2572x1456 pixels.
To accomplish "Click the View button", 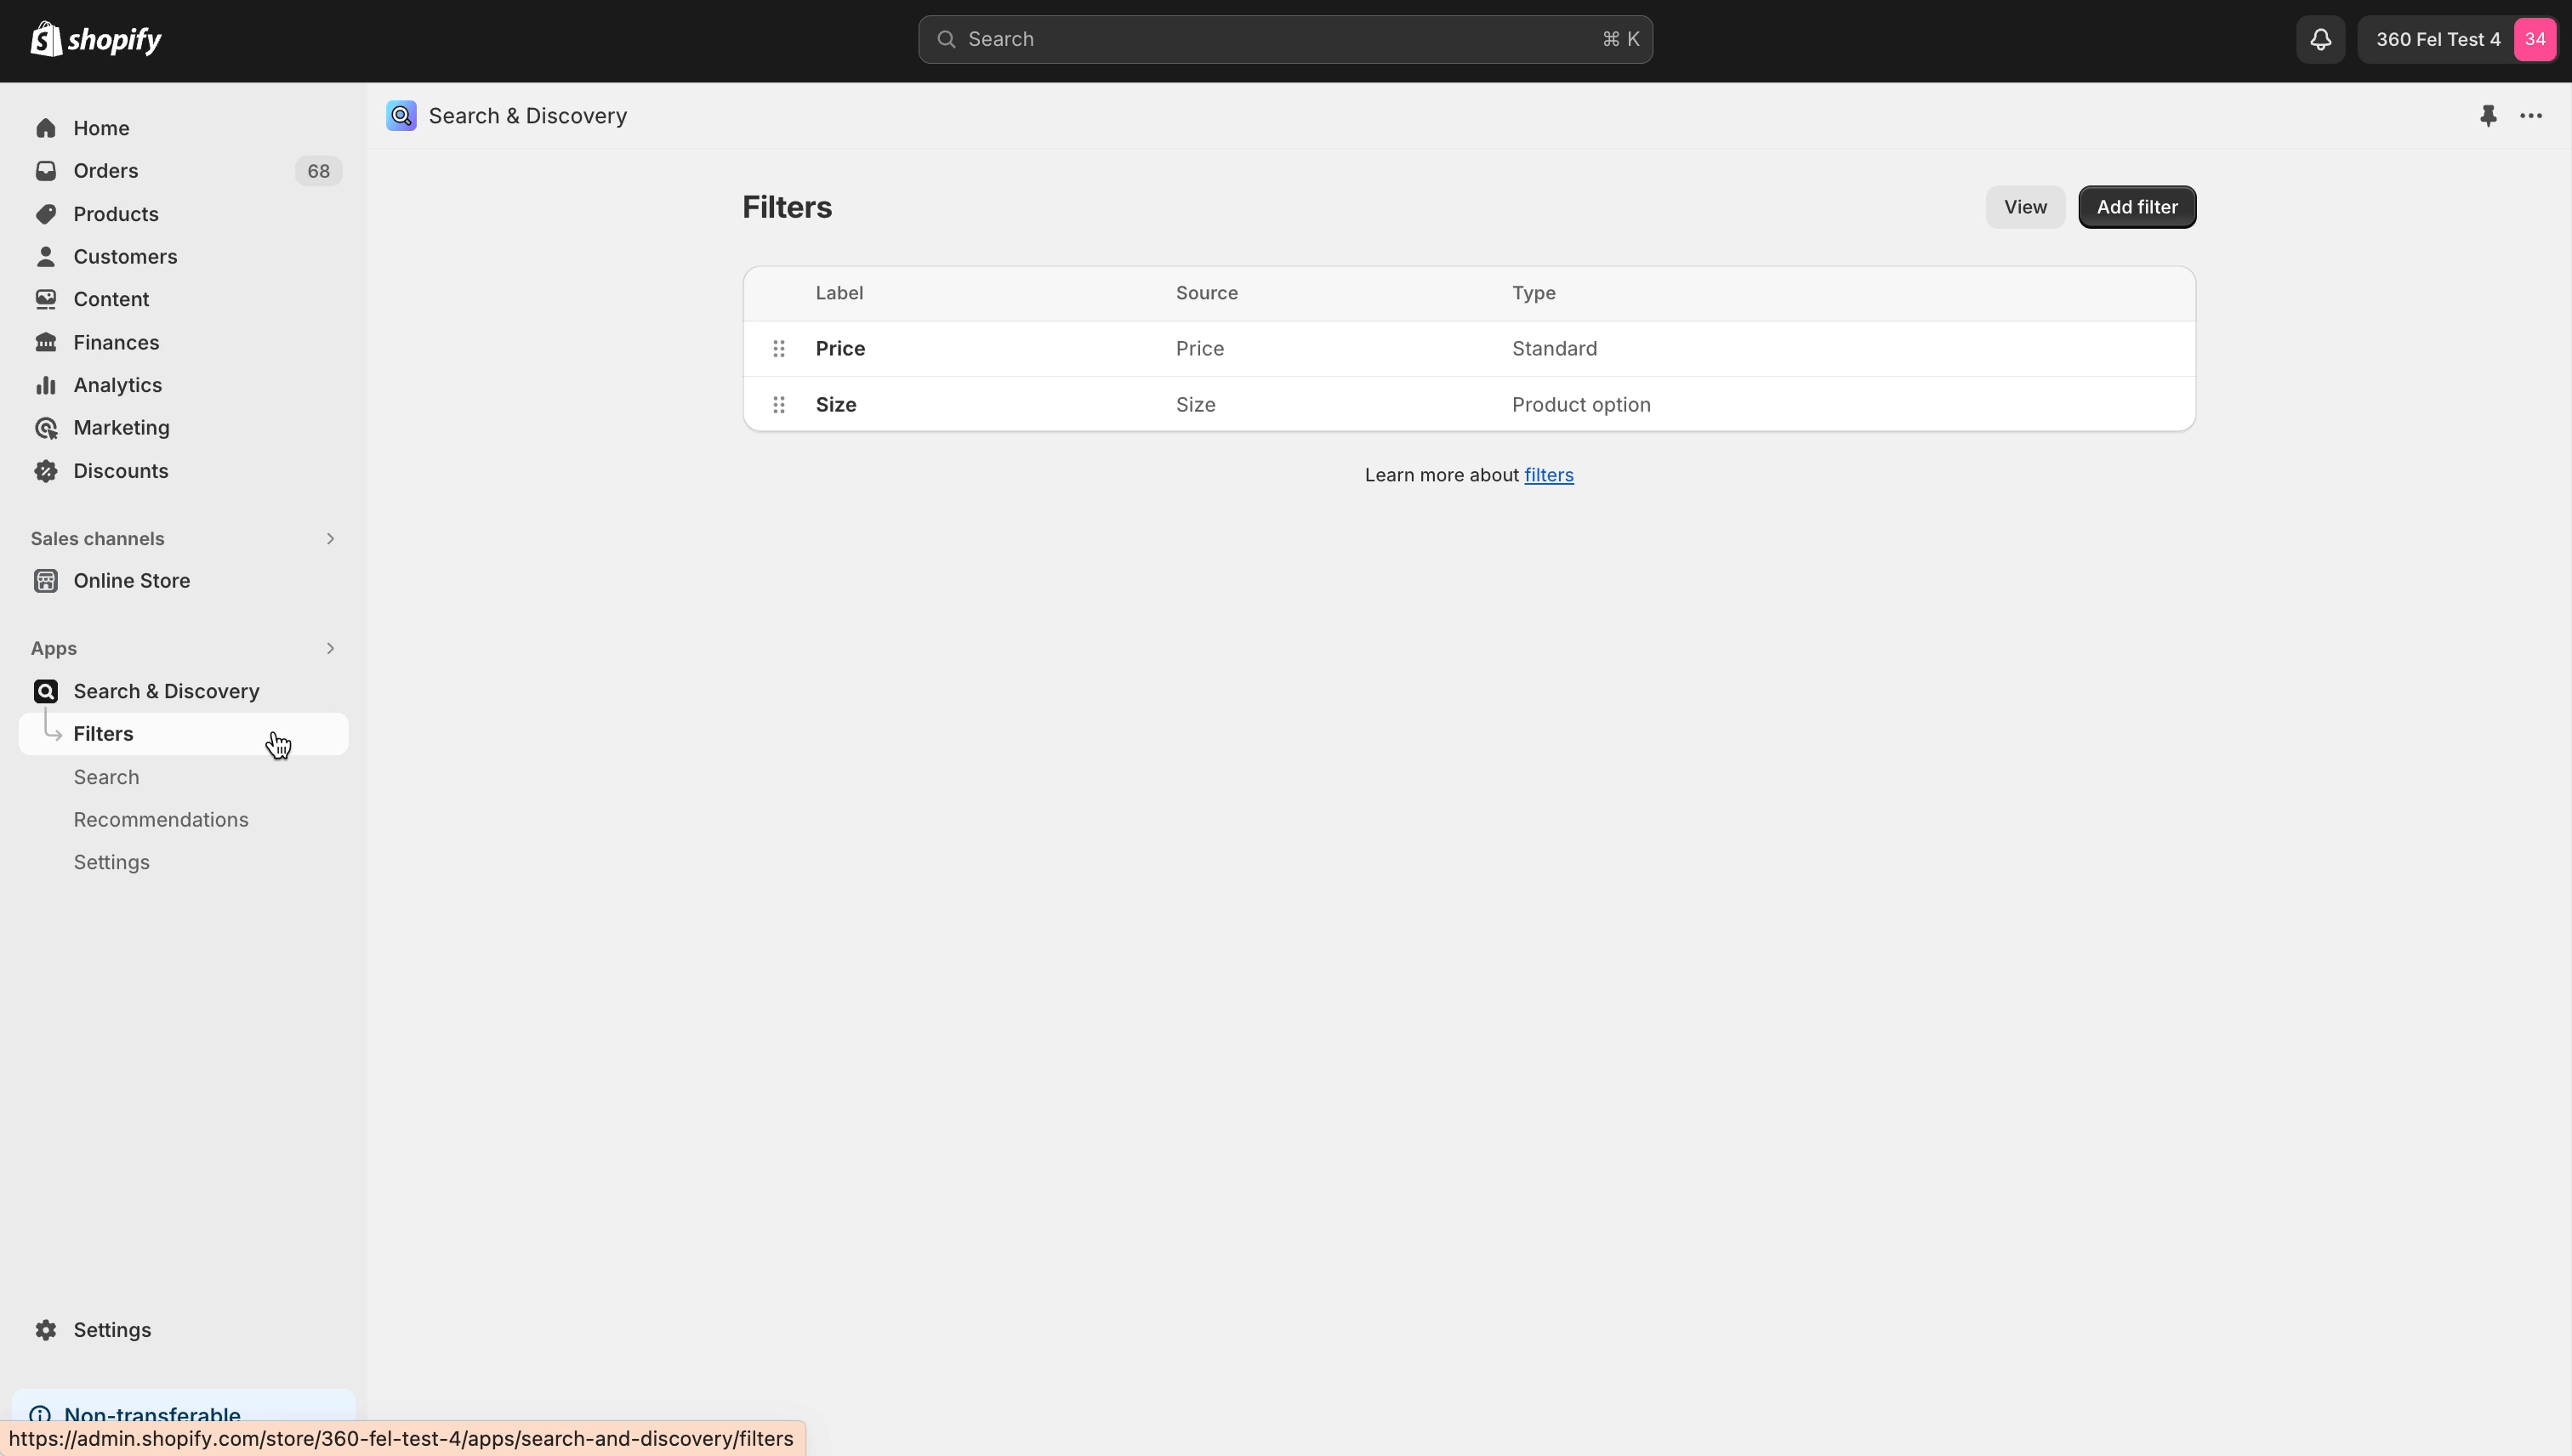I will (x=2025, y=207).
